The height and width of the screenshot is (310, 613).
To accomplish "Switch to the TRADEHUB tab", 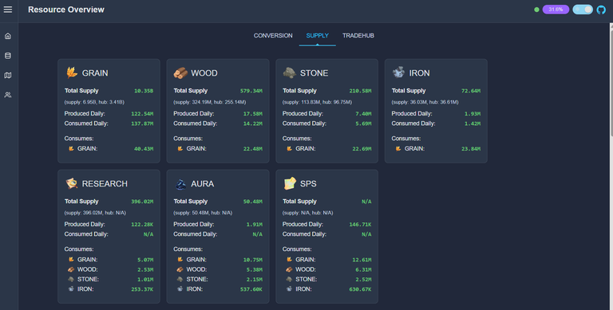I will tap(358, 36).
